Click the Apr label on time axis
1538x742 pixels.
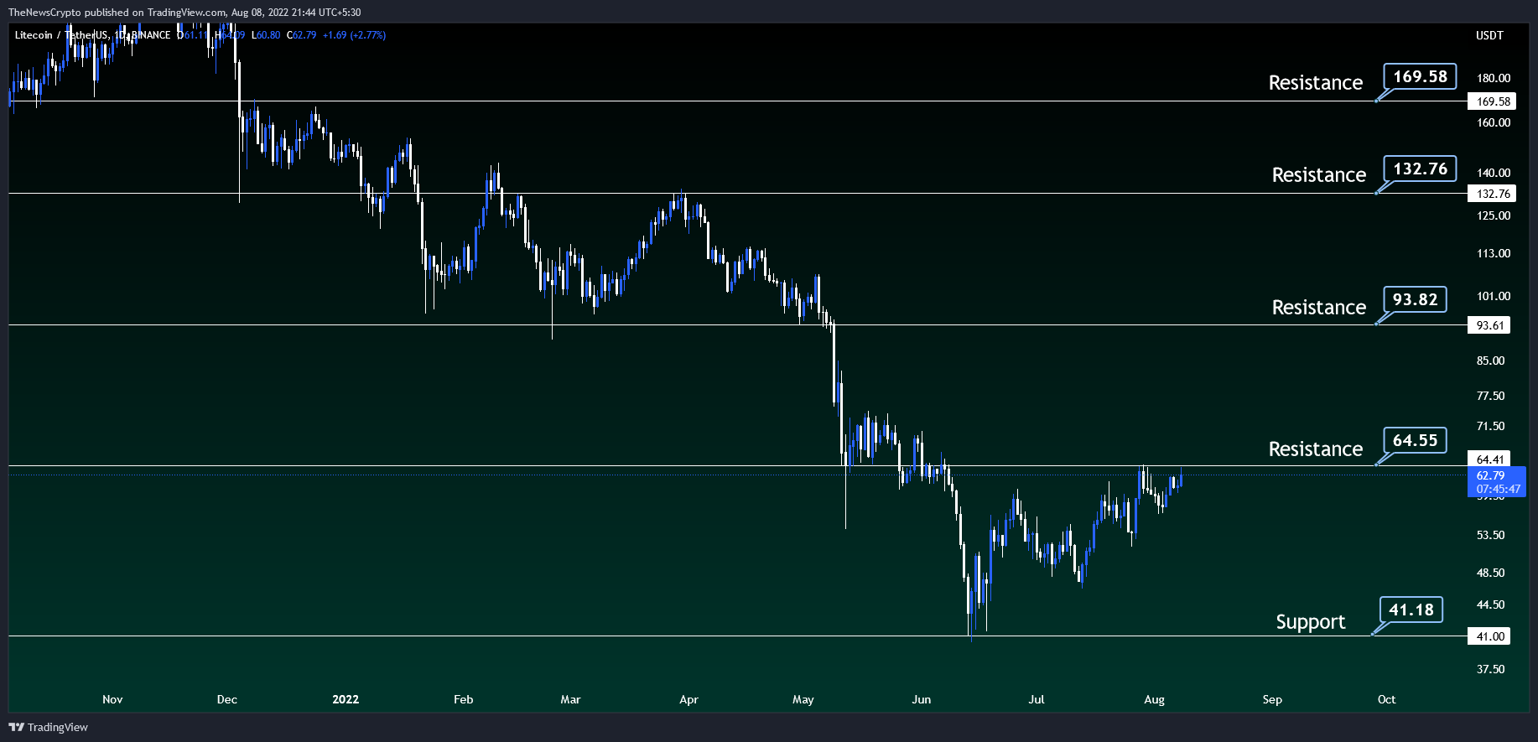[x=688, y=699]
